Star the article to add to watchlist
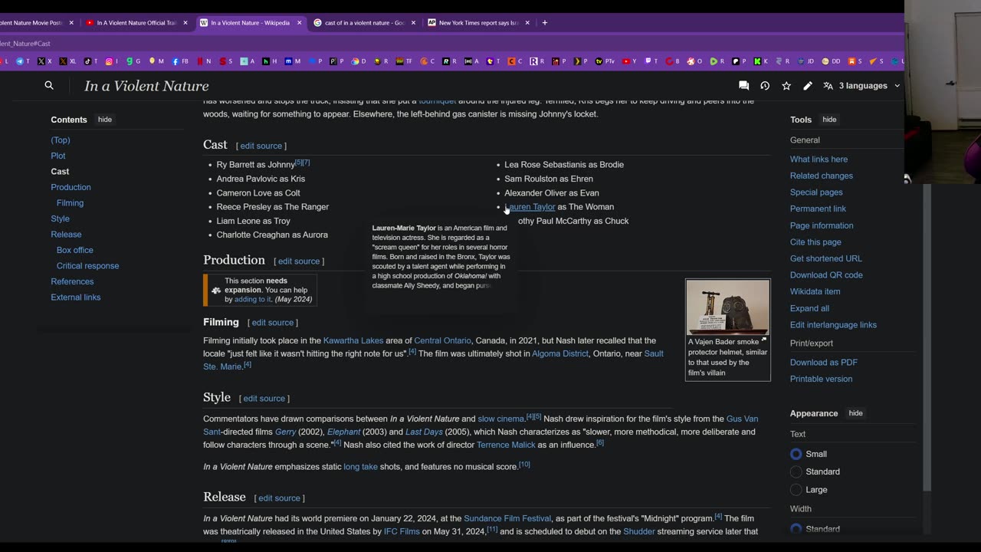The width and height of the screenshot is (981, 552). [786, 86]
